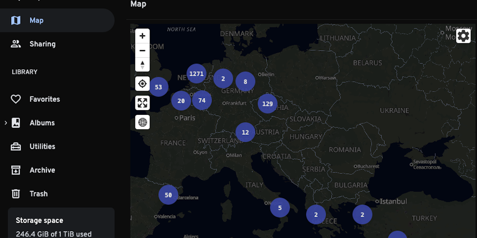Zoom in on the map
Viewport: 477px width, 238px height.
[143, 36]
